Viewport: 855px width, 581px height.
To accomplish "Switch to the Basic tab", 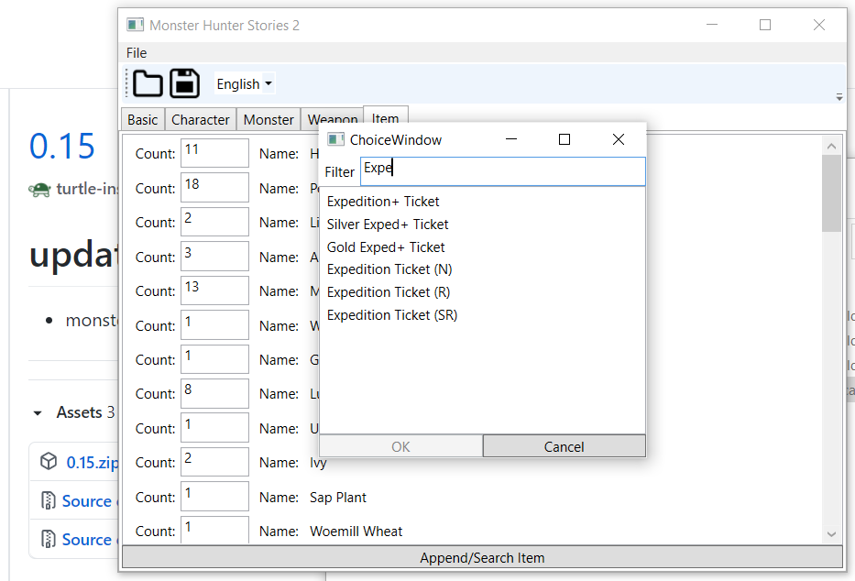I will pos(142,119).
